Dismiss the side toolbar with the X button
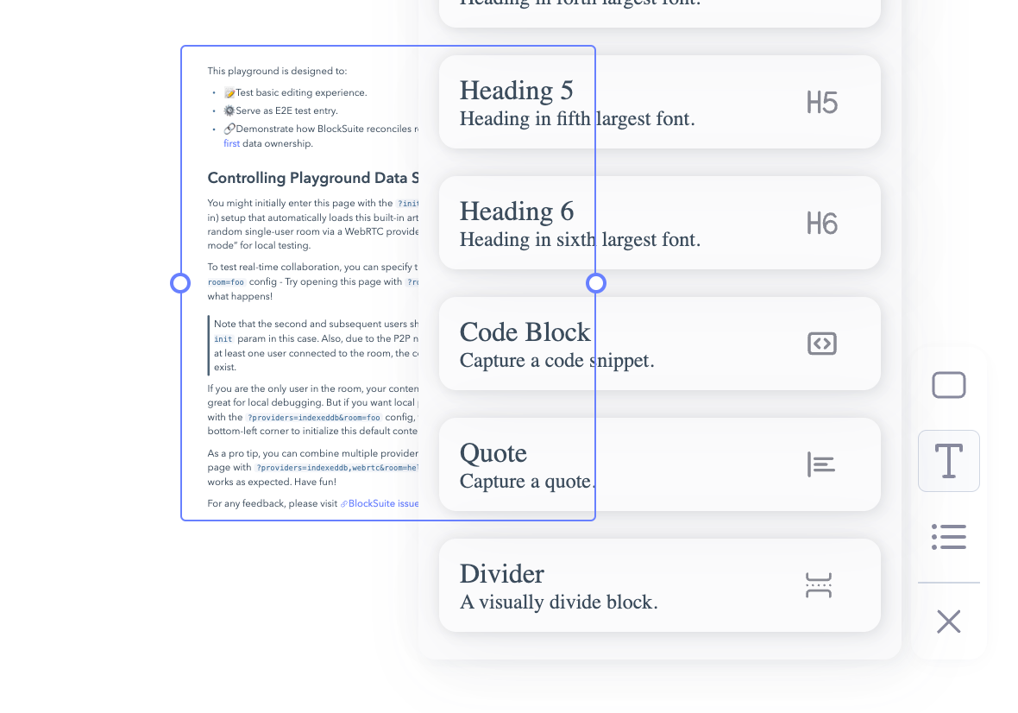This screenshot has width=1018, height=713. tap(948, 621)
